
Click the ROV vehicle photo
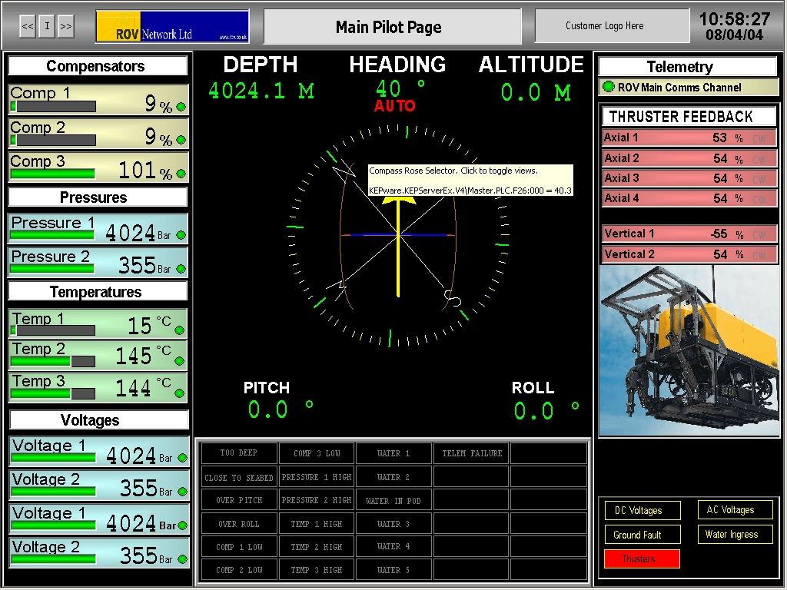[x=689, y=350]
